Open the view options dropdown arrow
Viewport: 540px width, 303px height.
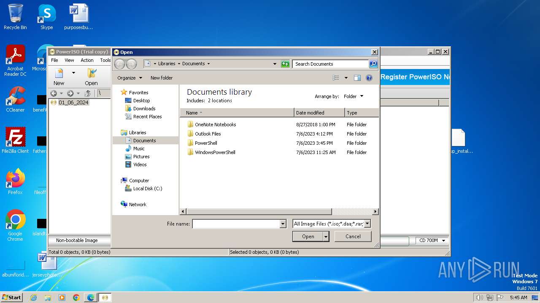point(346,78)
